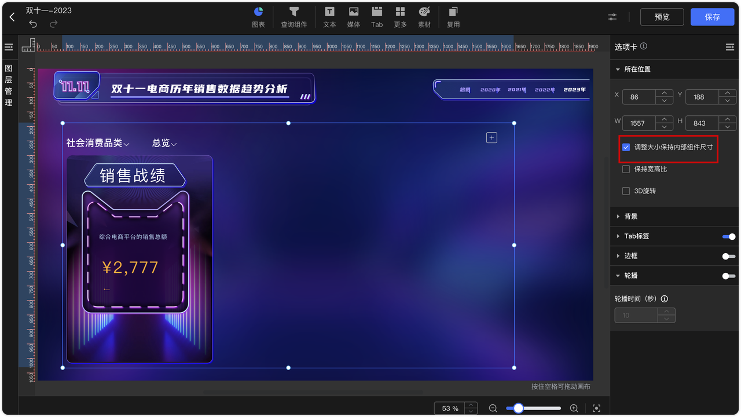Viewport: 741px width, 417px height.
Task: Expand the 背景 background section
Action: 628,216
